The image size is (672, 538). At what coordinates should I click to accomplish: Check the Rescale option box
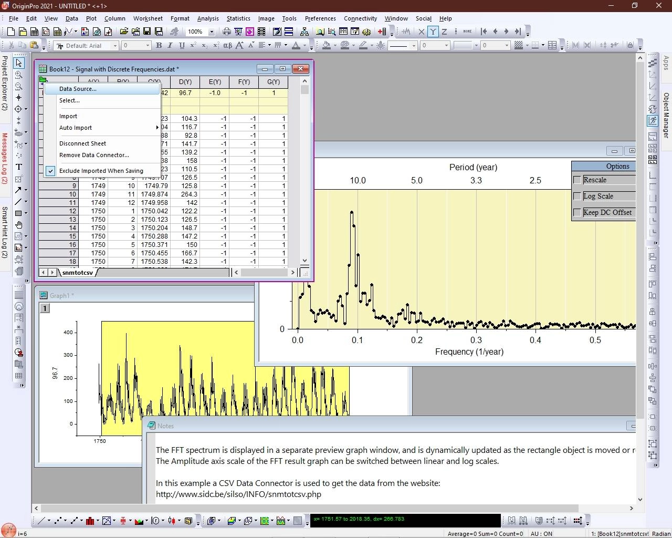[577, 180]
